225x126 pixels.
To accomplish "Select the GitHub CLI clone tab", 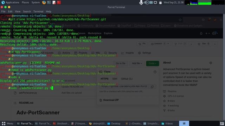I will [127, 79].
